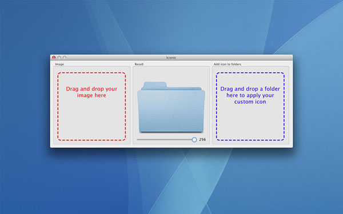Click the '256' size value
Viewport: 343px width, 214px height.
(202, 140)
